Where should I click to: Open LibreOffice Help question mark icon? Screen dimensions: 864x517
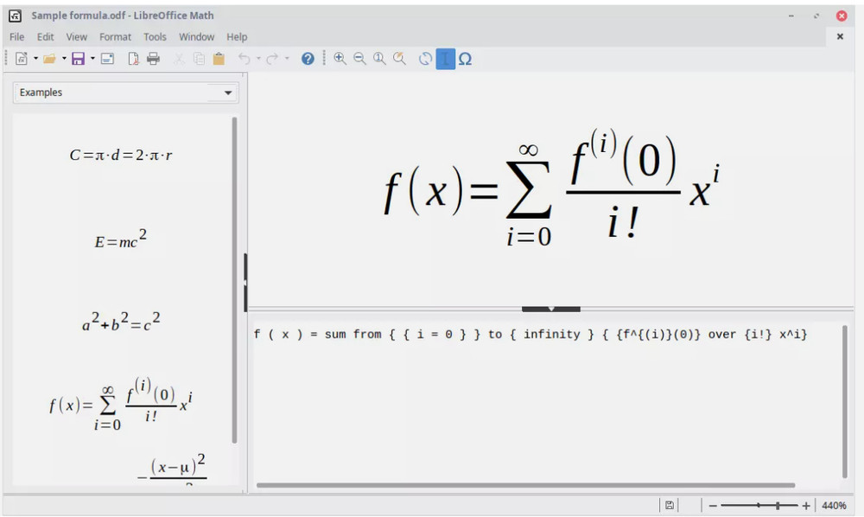pos(308,59)
